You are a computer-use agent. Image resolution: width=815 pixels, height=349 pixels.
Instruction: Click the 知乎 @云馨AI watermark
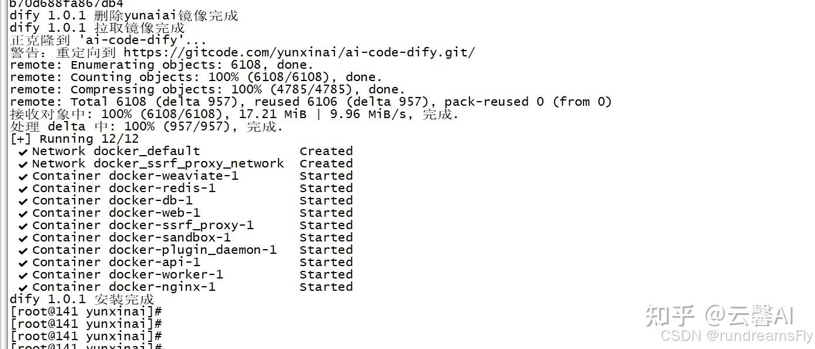tap(719, 316)
